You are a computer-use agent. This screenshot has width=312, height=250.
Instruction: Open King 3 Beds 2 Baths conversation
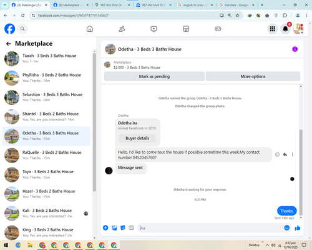[x=46, y=232]
